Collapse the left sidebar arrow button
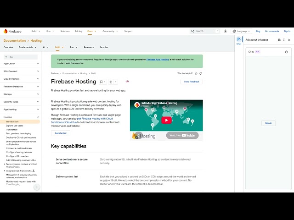Viewport: 294px width, 220px height. [37, 187]
